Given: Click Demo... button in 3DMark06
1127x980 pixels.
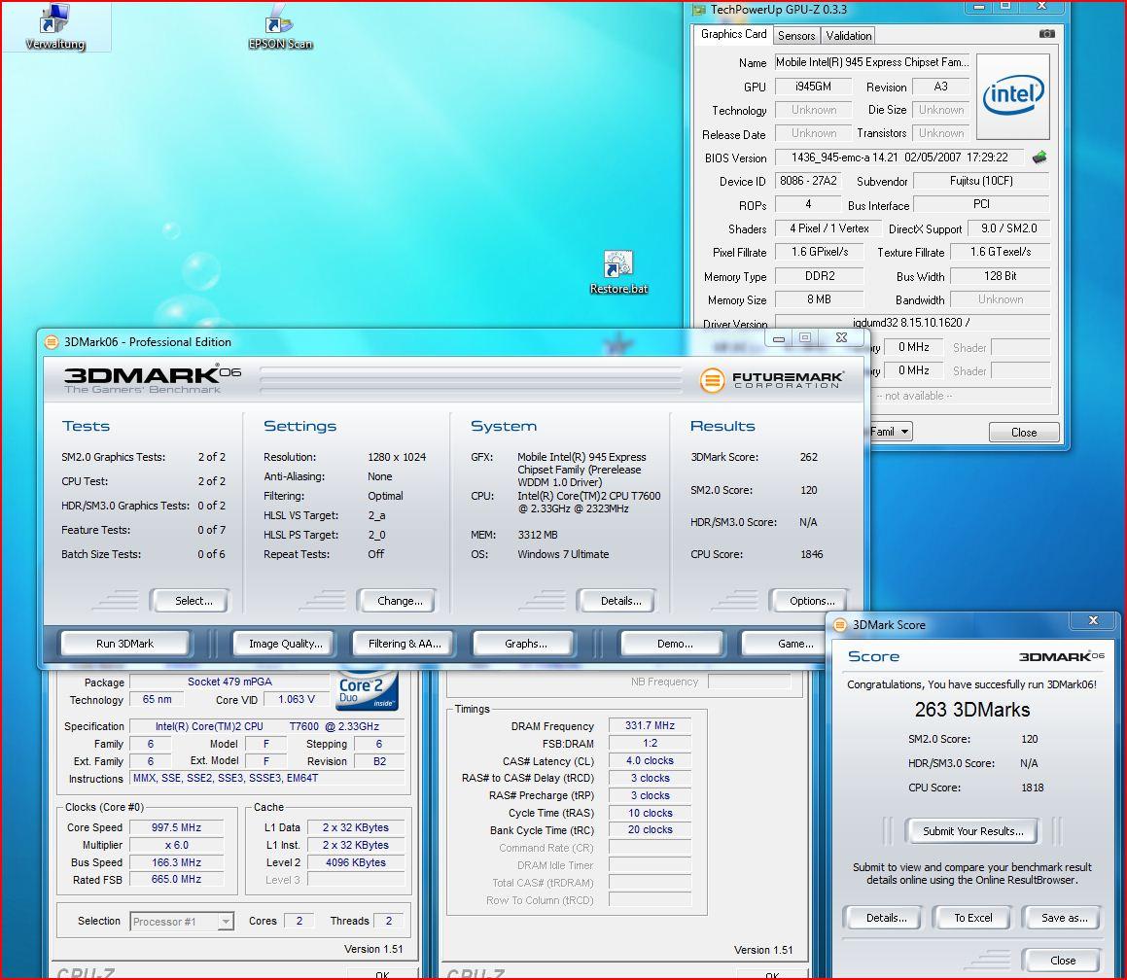Looking at the screenshot, I should click(674, 644).
